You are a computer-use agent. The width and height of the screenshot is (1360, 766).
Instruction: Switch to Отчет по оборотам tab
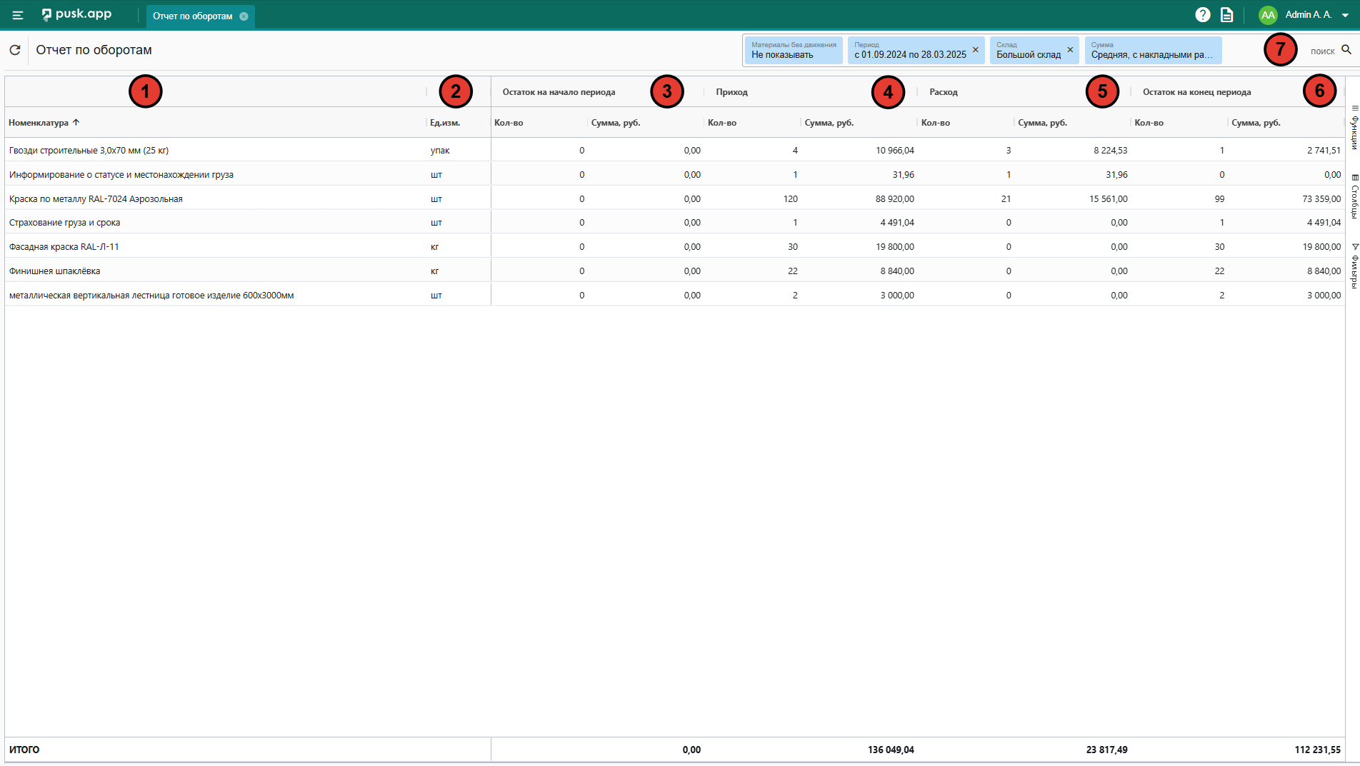[x=192, y=16]
